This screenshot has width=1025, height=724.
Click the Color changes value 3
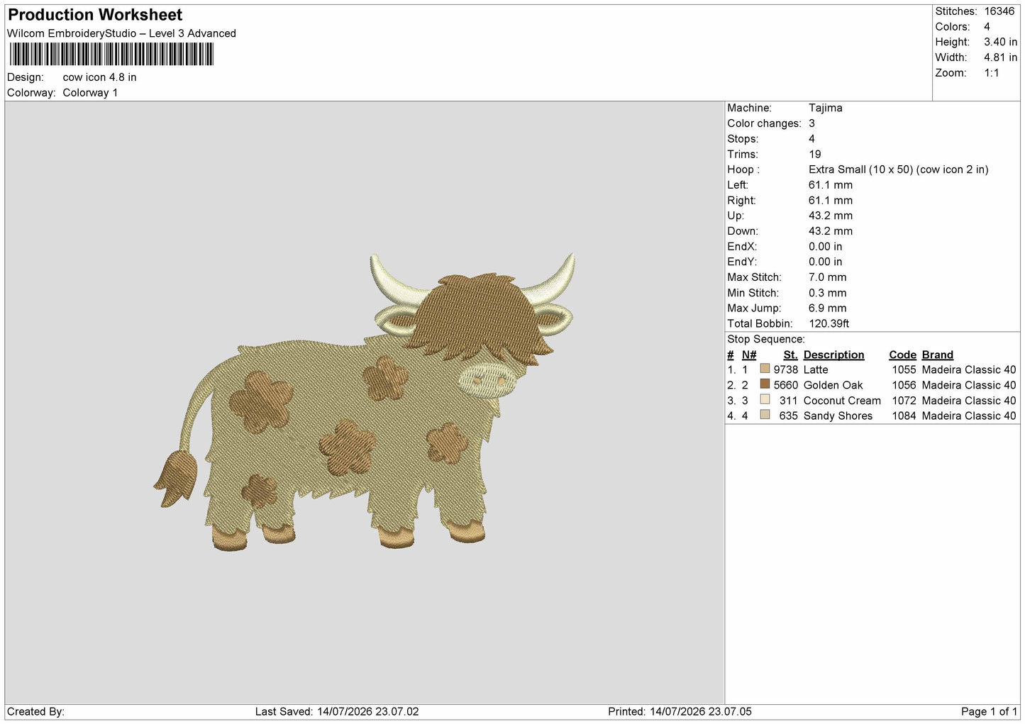(811, 123)
